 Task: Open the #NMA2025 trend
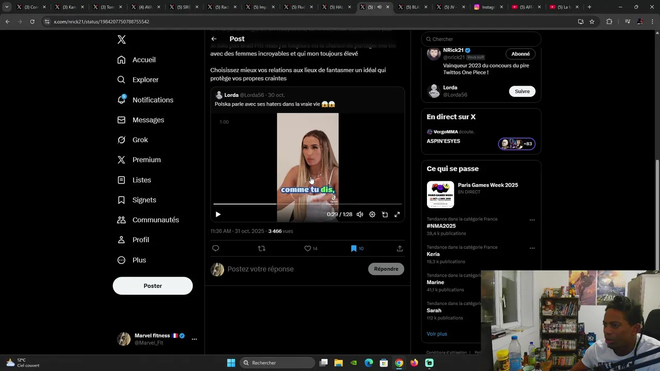441,226
